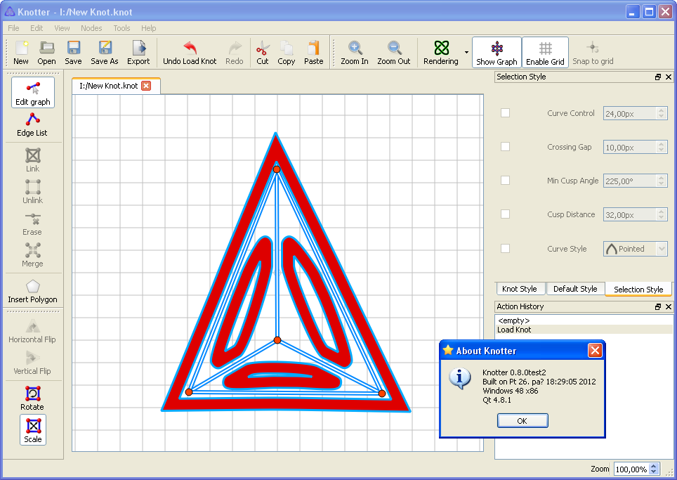Select the Edge List tool
This screenshot has width=677, height=480.
pyautogui.click(x=32, y=124)
